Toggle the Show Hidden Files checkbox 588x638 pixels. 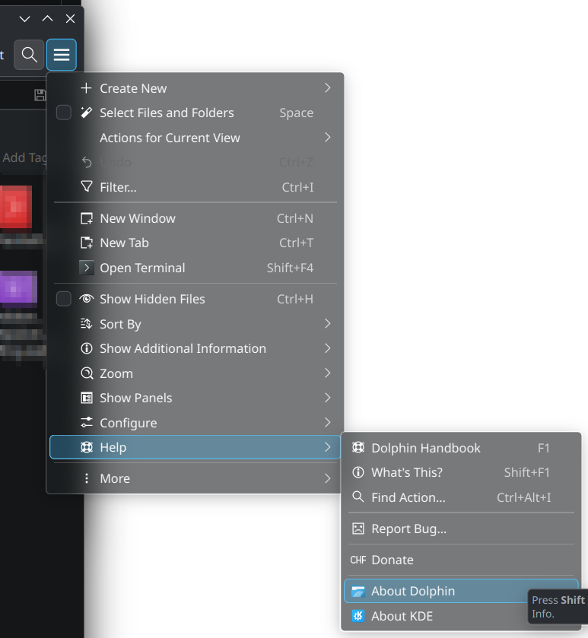coord(64,299)
